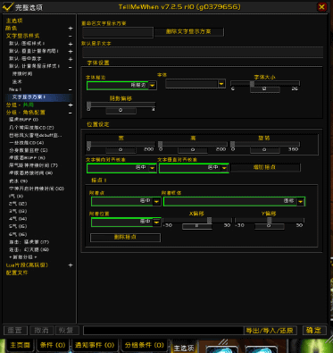Collapse the 文字显示样式 section
The height and width of the screenshot is (353, 333).
(x=71, y=36)
